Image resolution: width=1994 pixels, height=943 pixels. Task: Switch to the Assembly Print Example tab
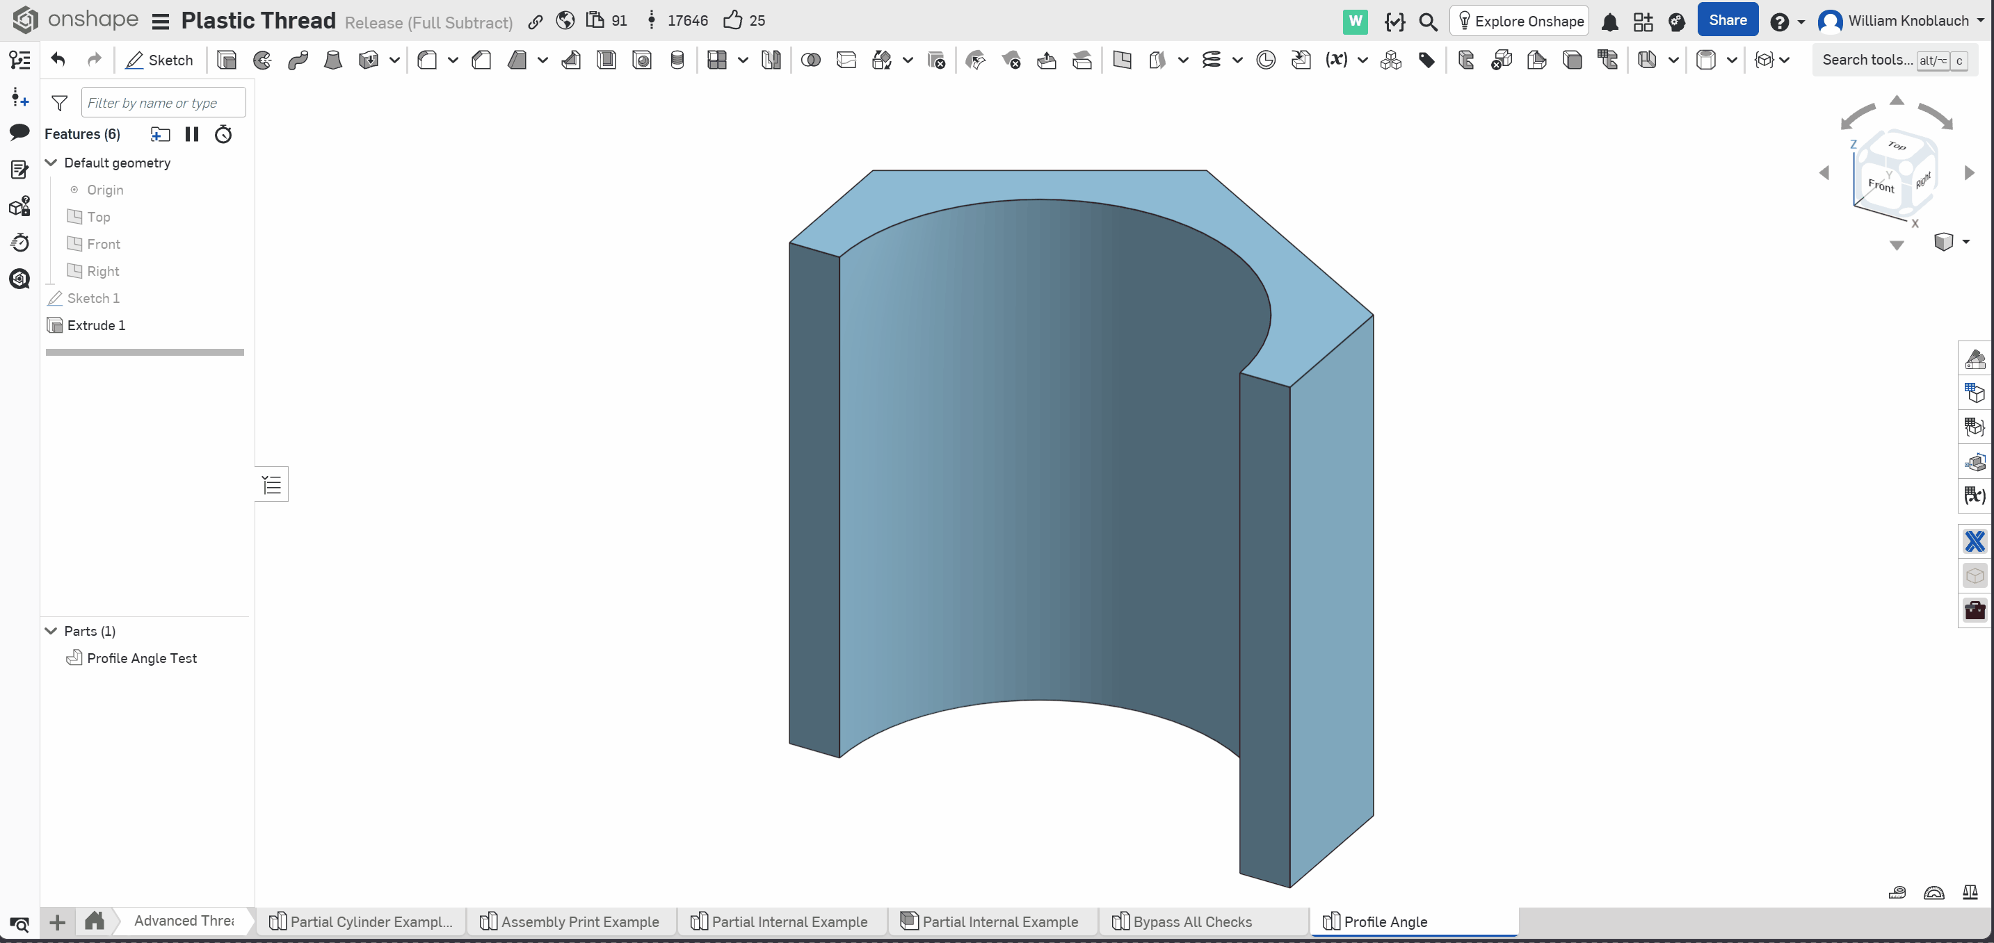(570, 921)
